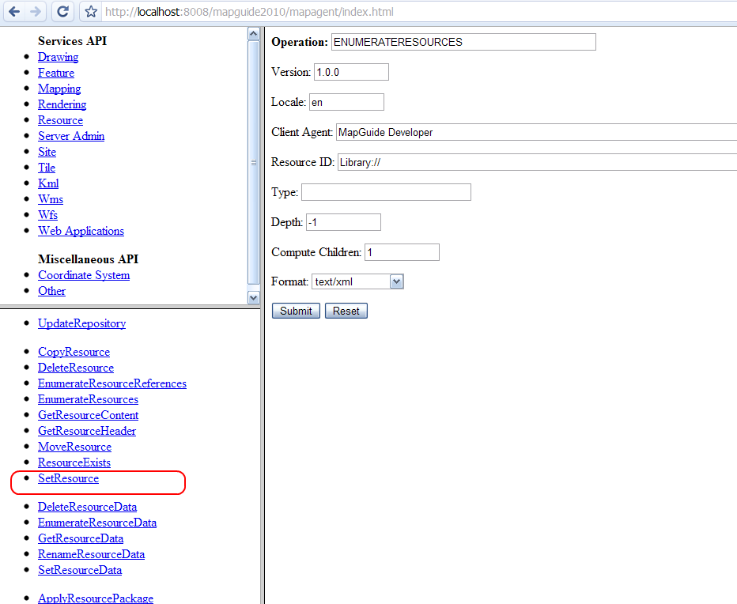Click the Reset button
The height and width of the screenshot is (604, 737).
346,311
